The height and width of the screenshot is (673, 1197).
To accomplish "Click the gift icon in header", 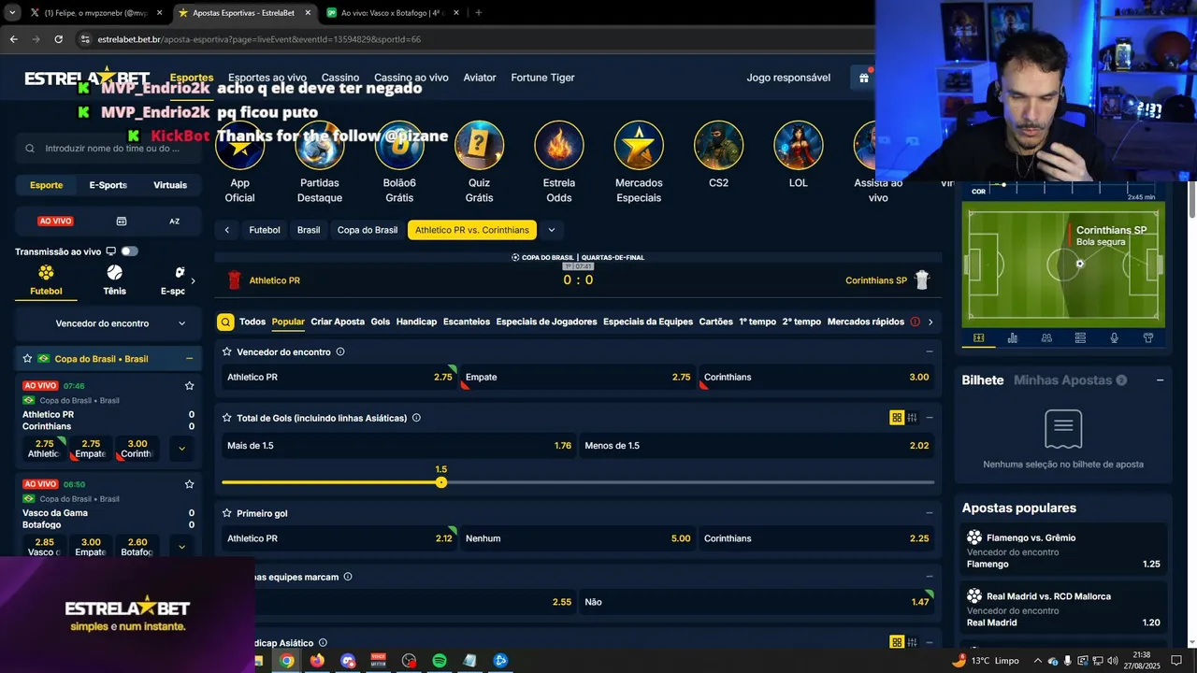I will coord(864,78).
